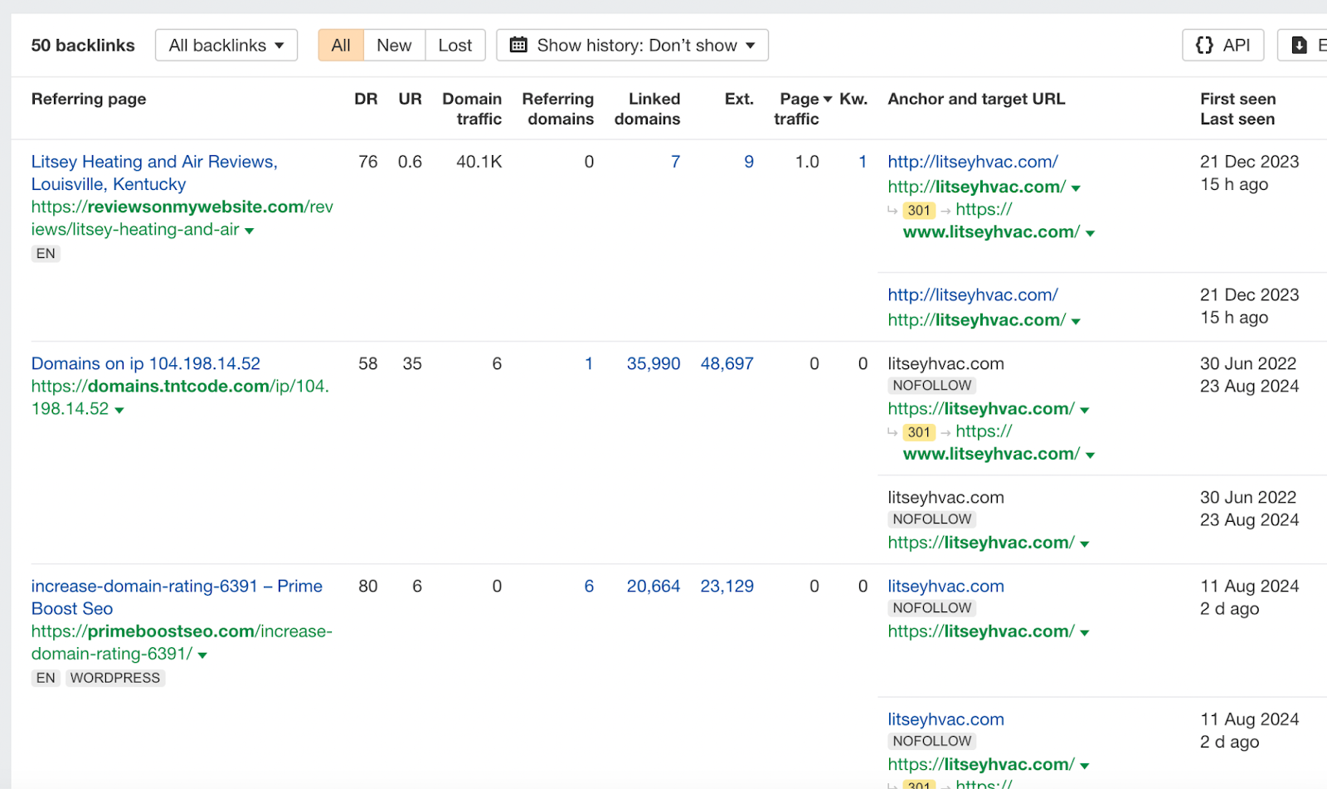Sort by Page traffic column
The height and width of the screenshot is (789, 1327).
[800, 109]
